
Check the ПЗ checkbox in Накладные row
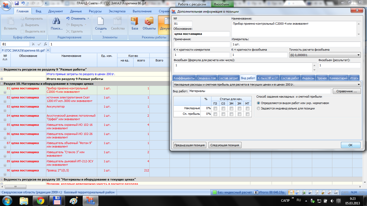(215, 108)
